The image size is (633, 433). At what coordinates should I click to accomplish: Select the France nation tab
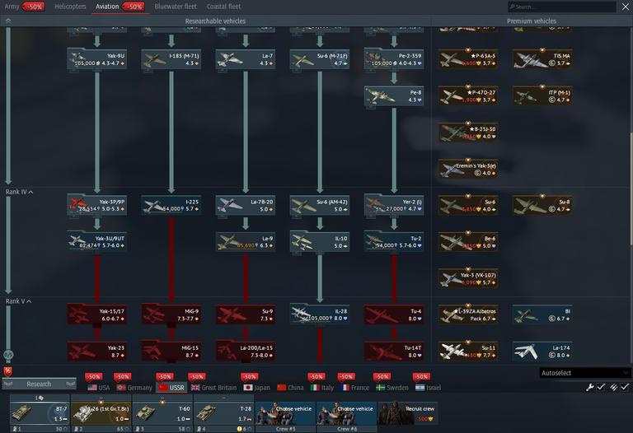(x=355, y=388)
